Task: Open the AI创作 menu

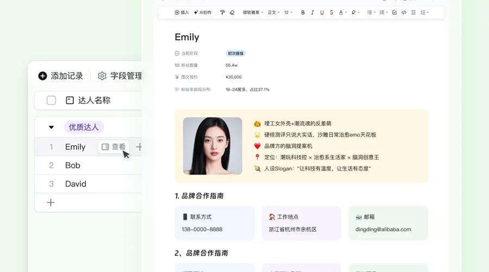Action: 203,13
